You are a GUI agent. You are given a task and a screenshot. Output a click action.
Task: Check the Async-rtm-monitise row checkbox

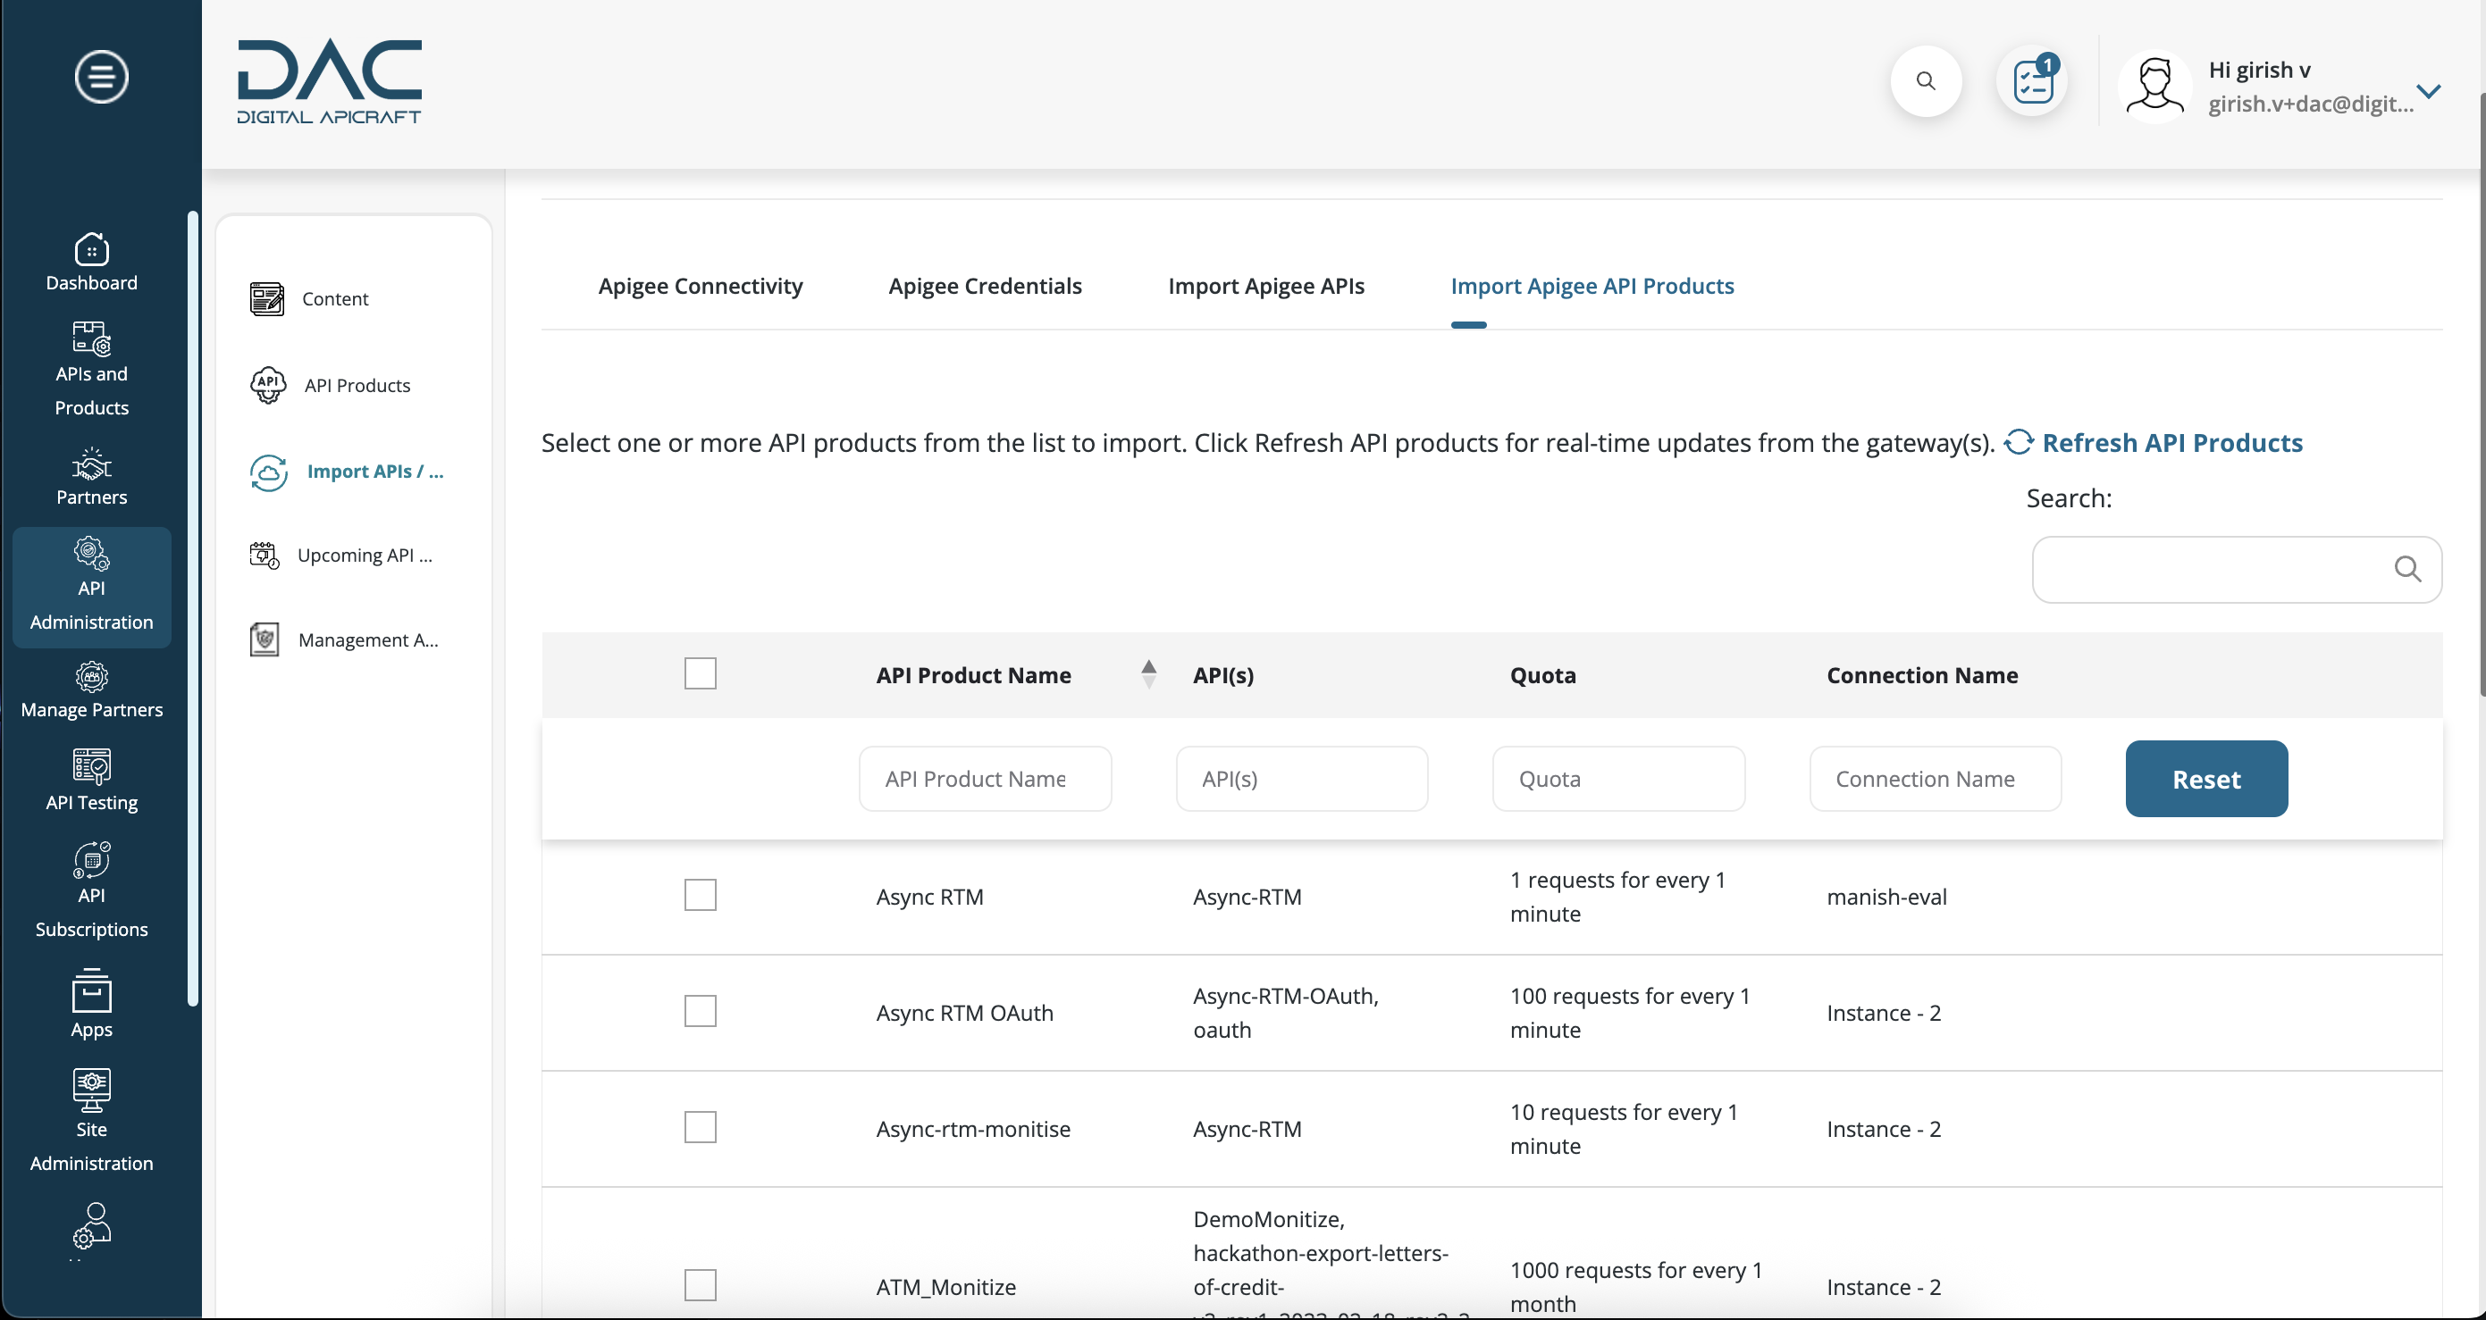point(700,1126)
